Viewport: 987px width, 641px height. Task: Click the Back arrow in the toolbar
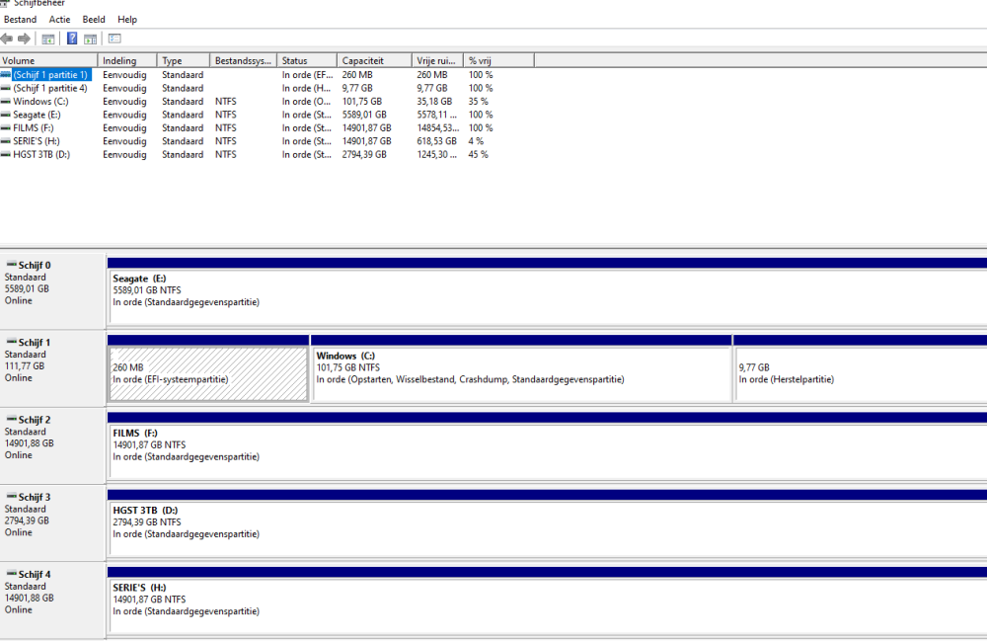click(8, 39)
